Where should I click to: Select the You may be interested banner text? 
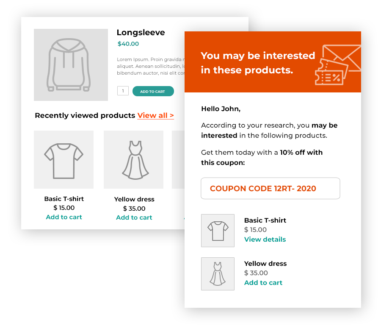click(x=258, y=63)
